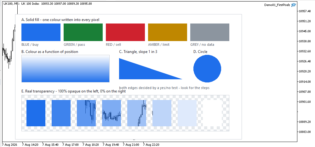This screenshot has width=315, height=147.
Task: Click price 10945.00 on the price scale
Action: (305, 31)
